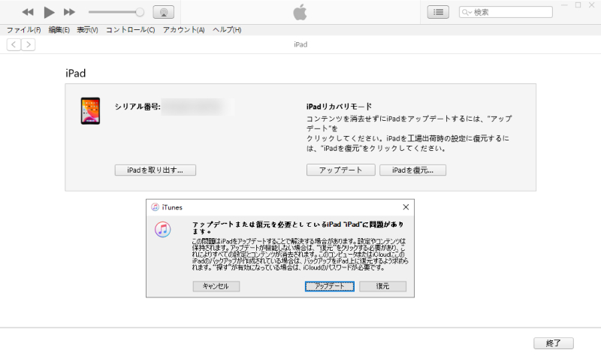This screenshot has width=601, height=359.
Task: Click the iPadリカバリモード heading
Action: 340,107
